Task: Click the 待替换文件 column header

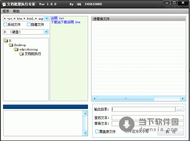Action: [138, 19]
